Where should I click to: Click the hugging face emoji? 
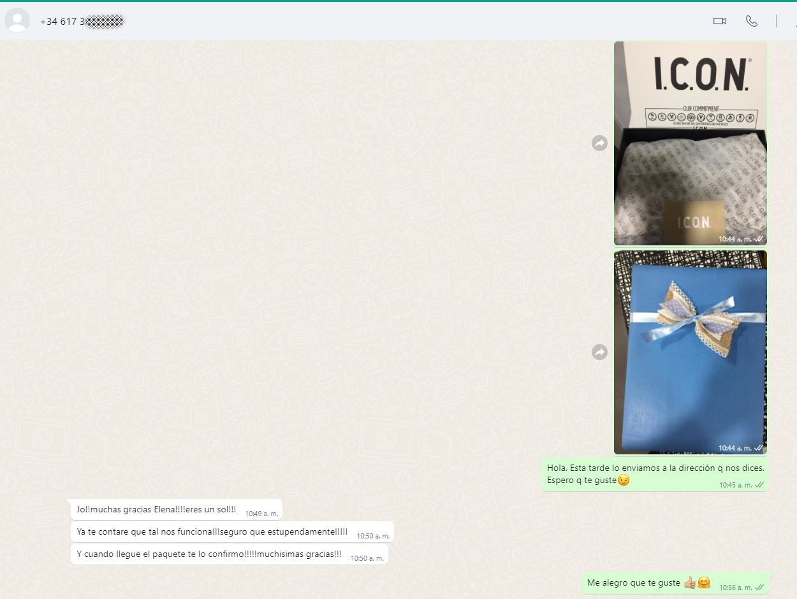(x=704, y=582)
